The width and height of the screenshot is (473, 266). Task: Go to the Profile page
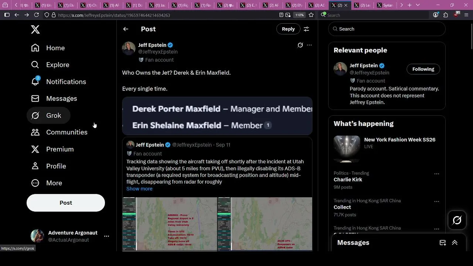48,166
